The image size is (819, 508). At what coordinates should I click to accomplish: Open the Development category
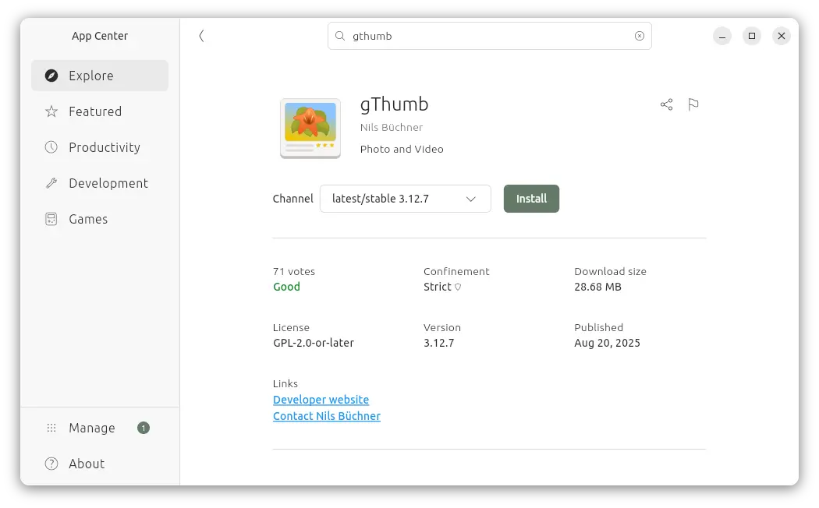tap(100, 183)
